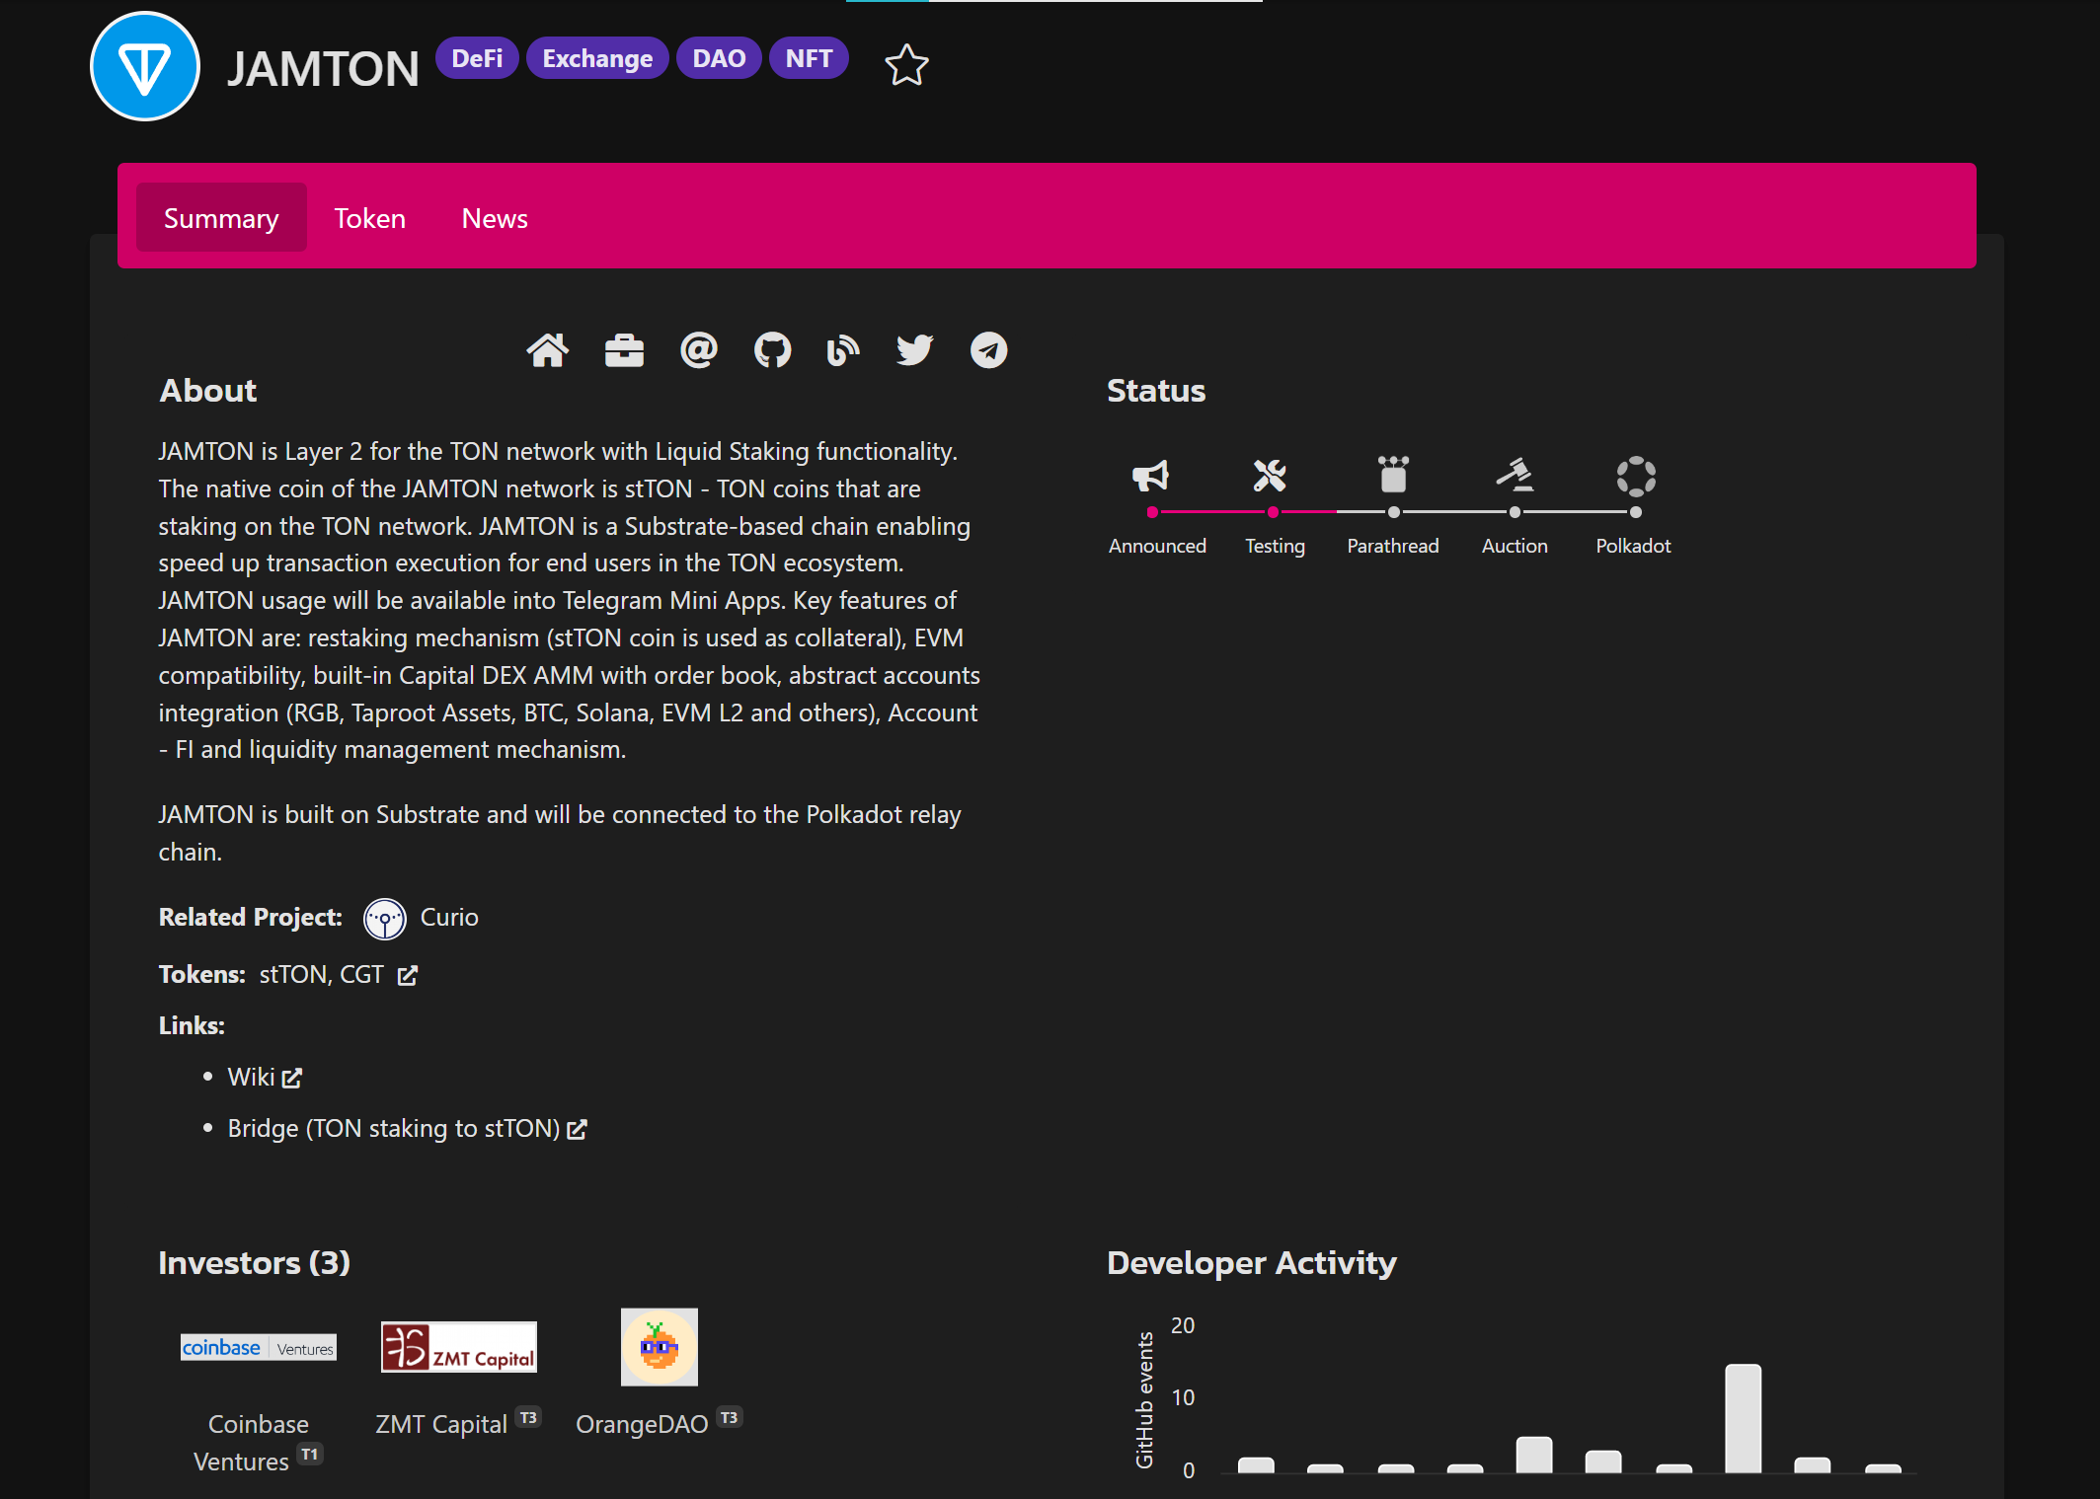Click the T1 tier badge
Screen dimensions: 2100x1499
point(310,1455)
